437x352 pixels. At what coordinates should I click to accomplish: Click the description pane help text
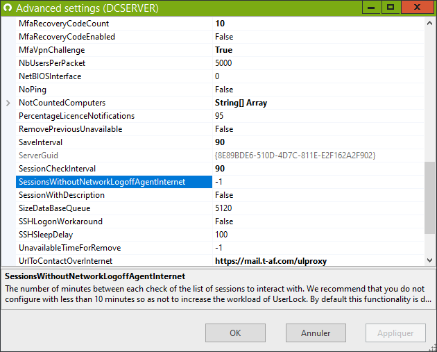click(218, 294)
